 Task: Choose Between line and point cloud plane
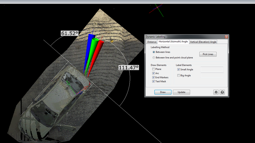pyautogui.click(x=154, y=58)
